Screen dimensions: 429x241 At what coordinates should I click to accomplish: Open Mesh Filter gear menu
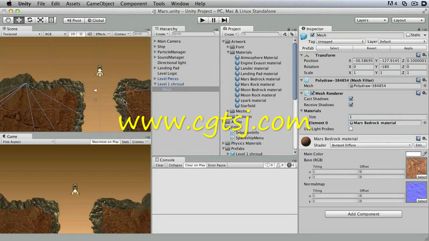424,80
